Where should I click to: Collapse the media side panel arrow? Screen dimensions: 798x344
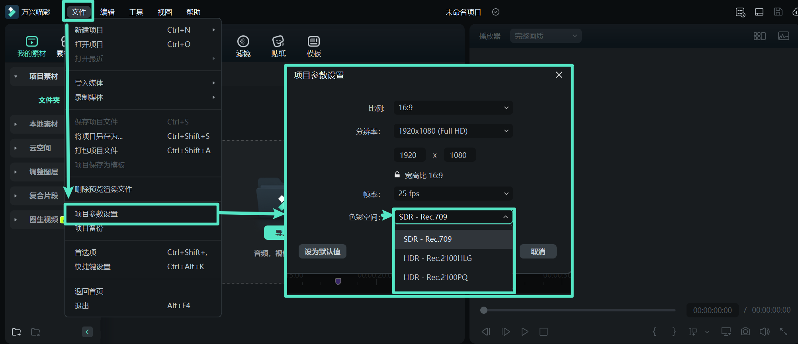coord(87,332)
